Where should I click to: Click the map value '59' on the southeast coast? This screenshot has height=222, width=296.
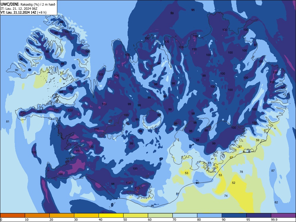(258, 140)
